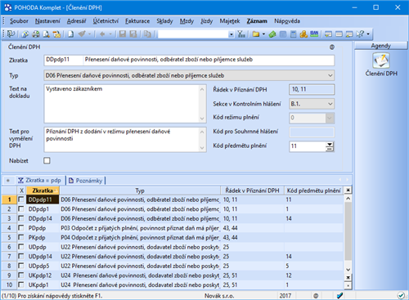Check the X box for row UDpdp14
The image size is (409, 300).
click(x=21, y=257)
